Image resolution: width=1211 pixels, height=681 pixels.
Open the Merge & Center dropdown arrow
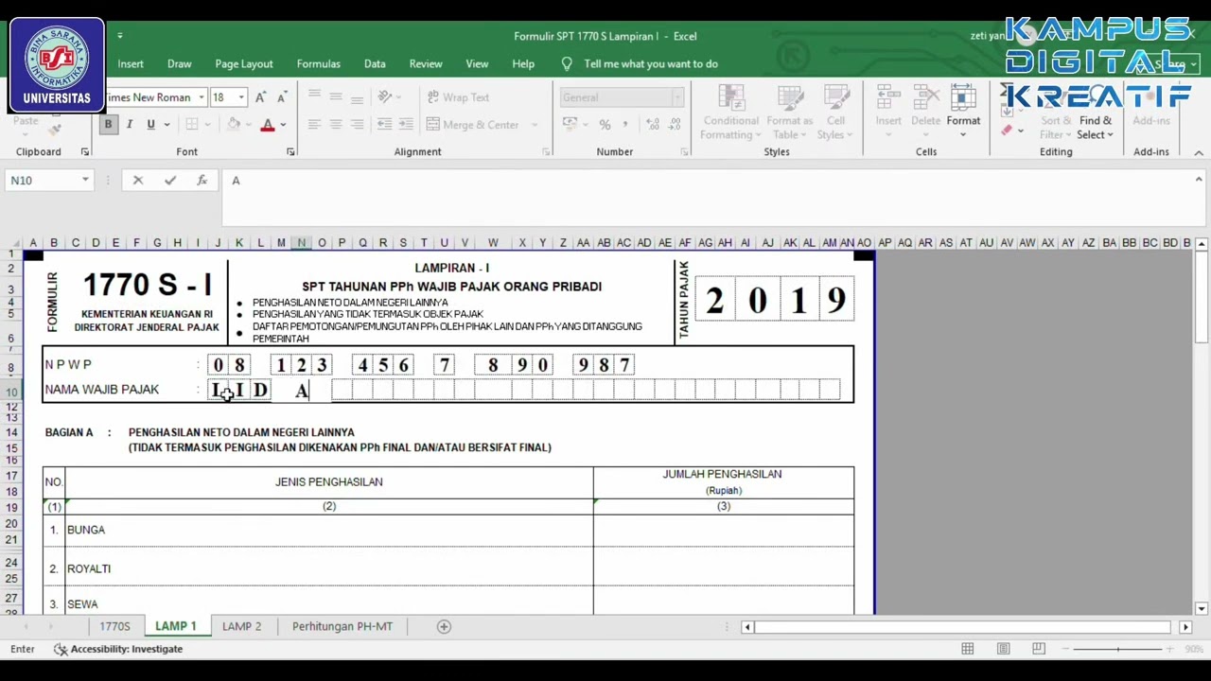click(x=535, y=124)
